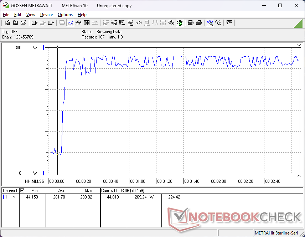Click the speech bubble help icon
305x237 pixels.
point(229,23)
